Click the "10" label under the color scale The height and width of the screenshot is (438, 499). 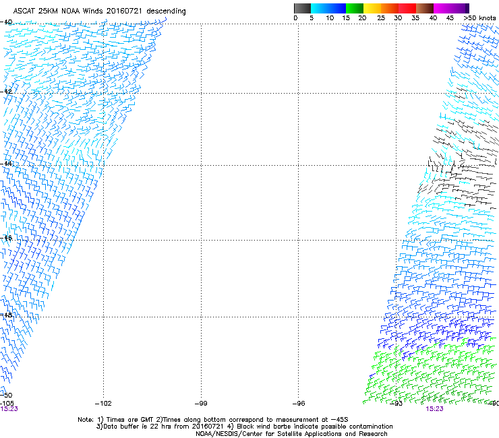click(x=330, y=18)
